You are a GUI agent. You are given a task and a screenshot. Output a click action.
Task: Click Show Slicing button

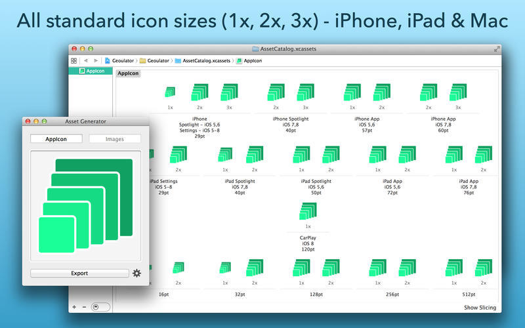[x=480, y=307]
